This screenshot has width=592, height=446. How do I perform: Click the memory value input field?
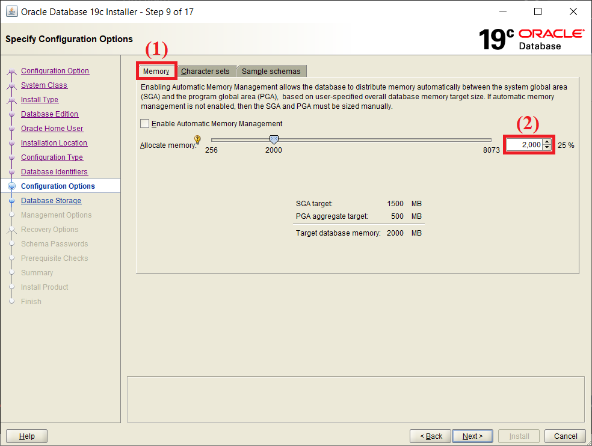pyautogui.click(x=523, y=144)
